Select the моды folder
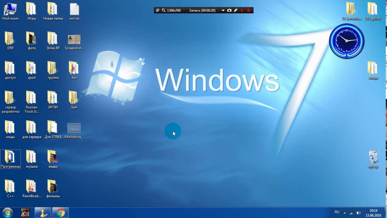 10,130
